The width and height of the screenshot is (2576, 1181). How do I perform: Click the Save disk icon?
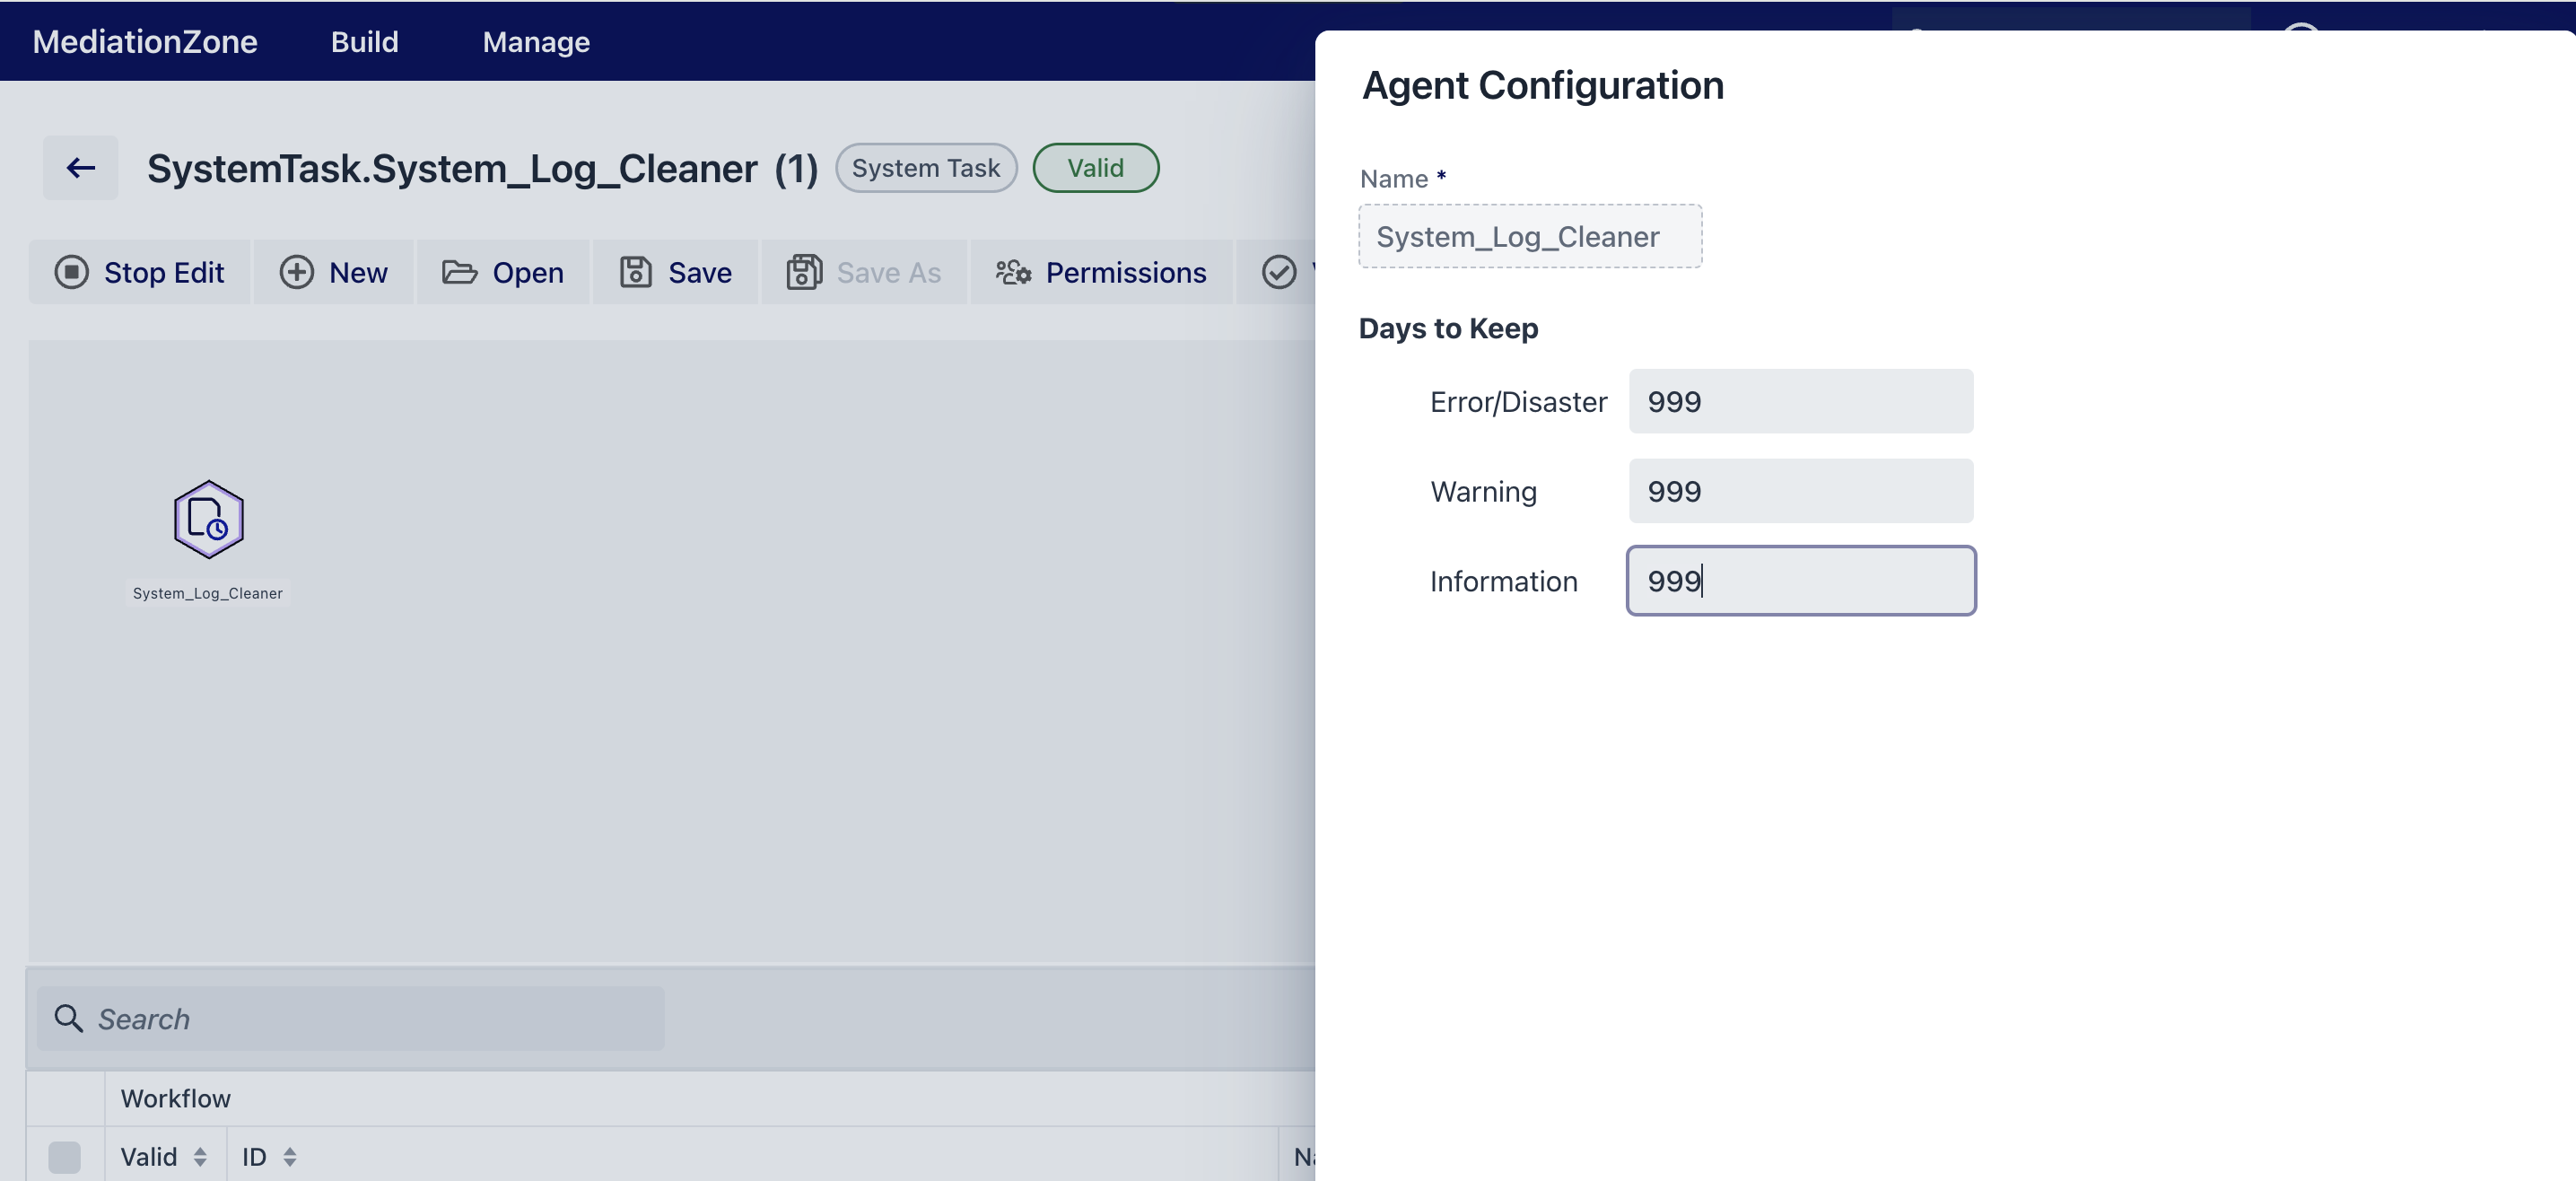click(x=636, y=272)
